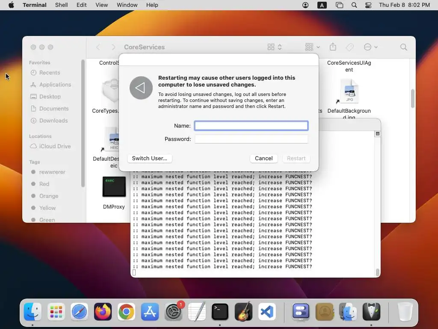Open the input source 'A' menu
438x329 pixels.
(x=322, y=5)
